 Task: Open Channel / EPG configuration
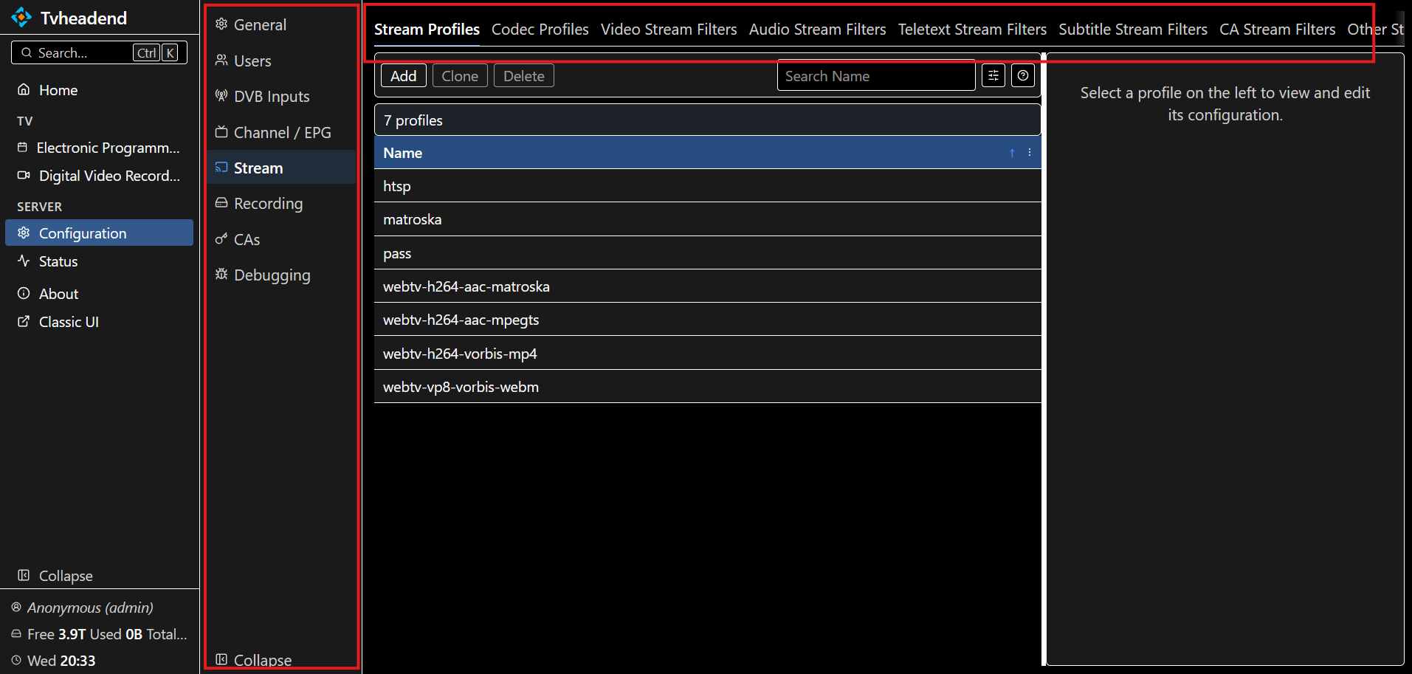pos(281,132)
